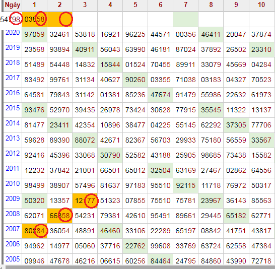The image size is (275, 269).
Task: Click the orange cell 03858
Action: [x=34, y=19]
